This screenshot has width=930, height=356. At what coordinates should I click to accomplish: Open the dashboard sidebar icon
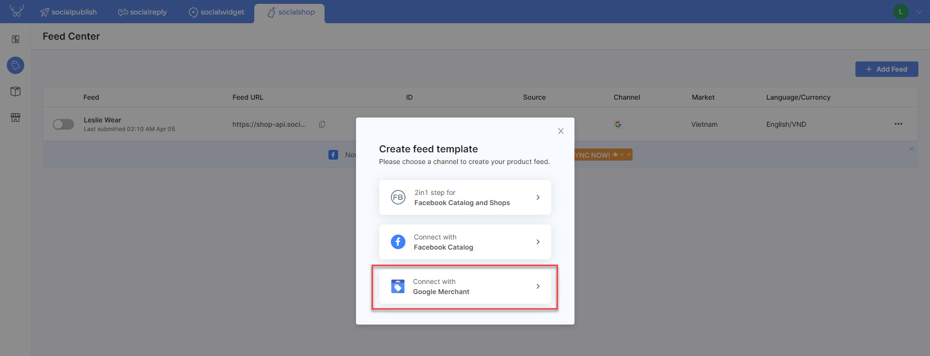15,39
